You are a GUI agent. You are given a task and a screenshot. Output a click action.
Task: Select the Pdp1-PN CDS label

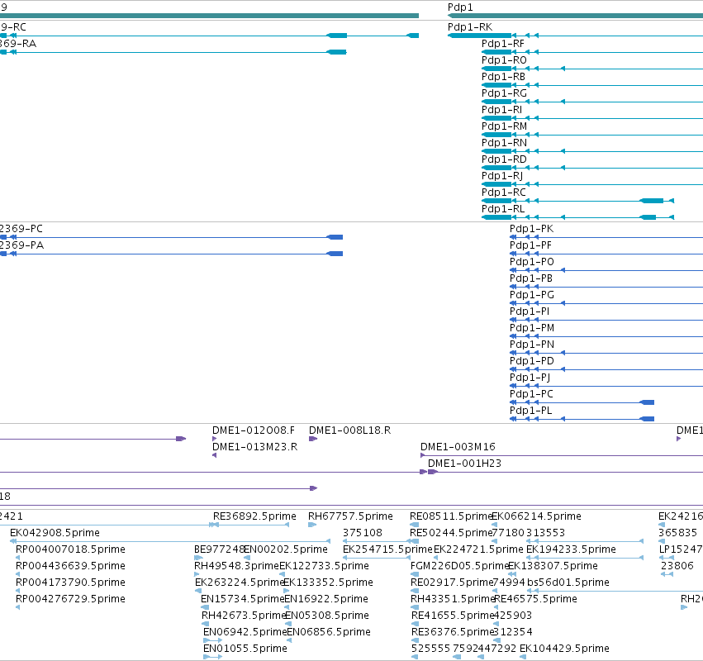532,345
